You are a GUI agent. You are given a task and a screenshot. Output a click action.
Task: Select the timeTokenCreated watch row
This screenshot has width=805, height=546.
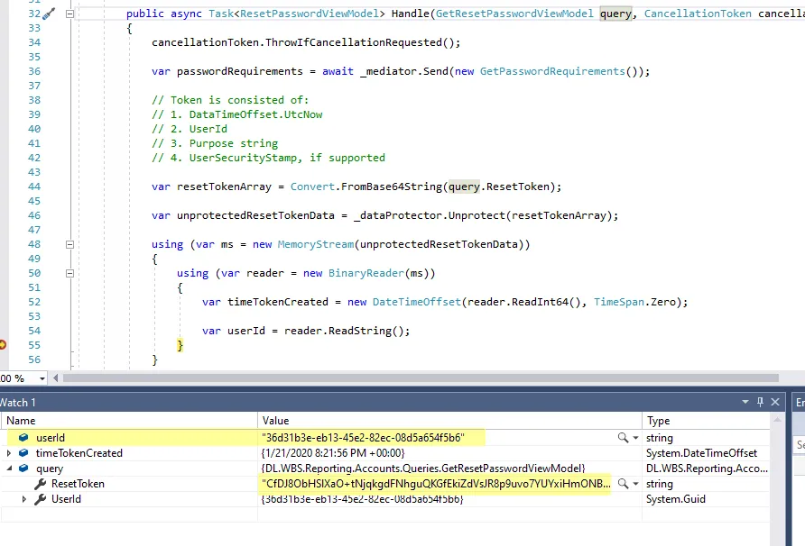[x=385, y=453]
